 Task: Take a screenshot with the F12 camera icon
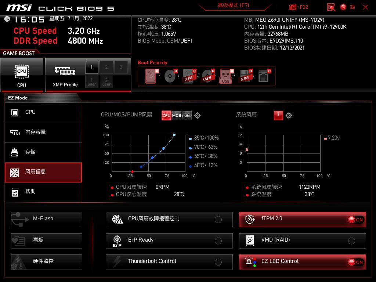[x=293, y=7]
